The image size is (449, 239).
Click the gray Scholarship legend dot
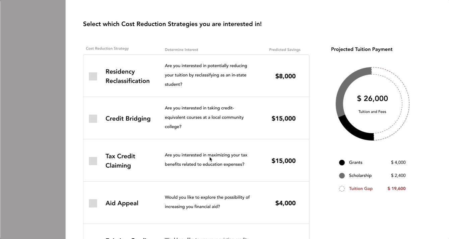[x=342, y=176]
